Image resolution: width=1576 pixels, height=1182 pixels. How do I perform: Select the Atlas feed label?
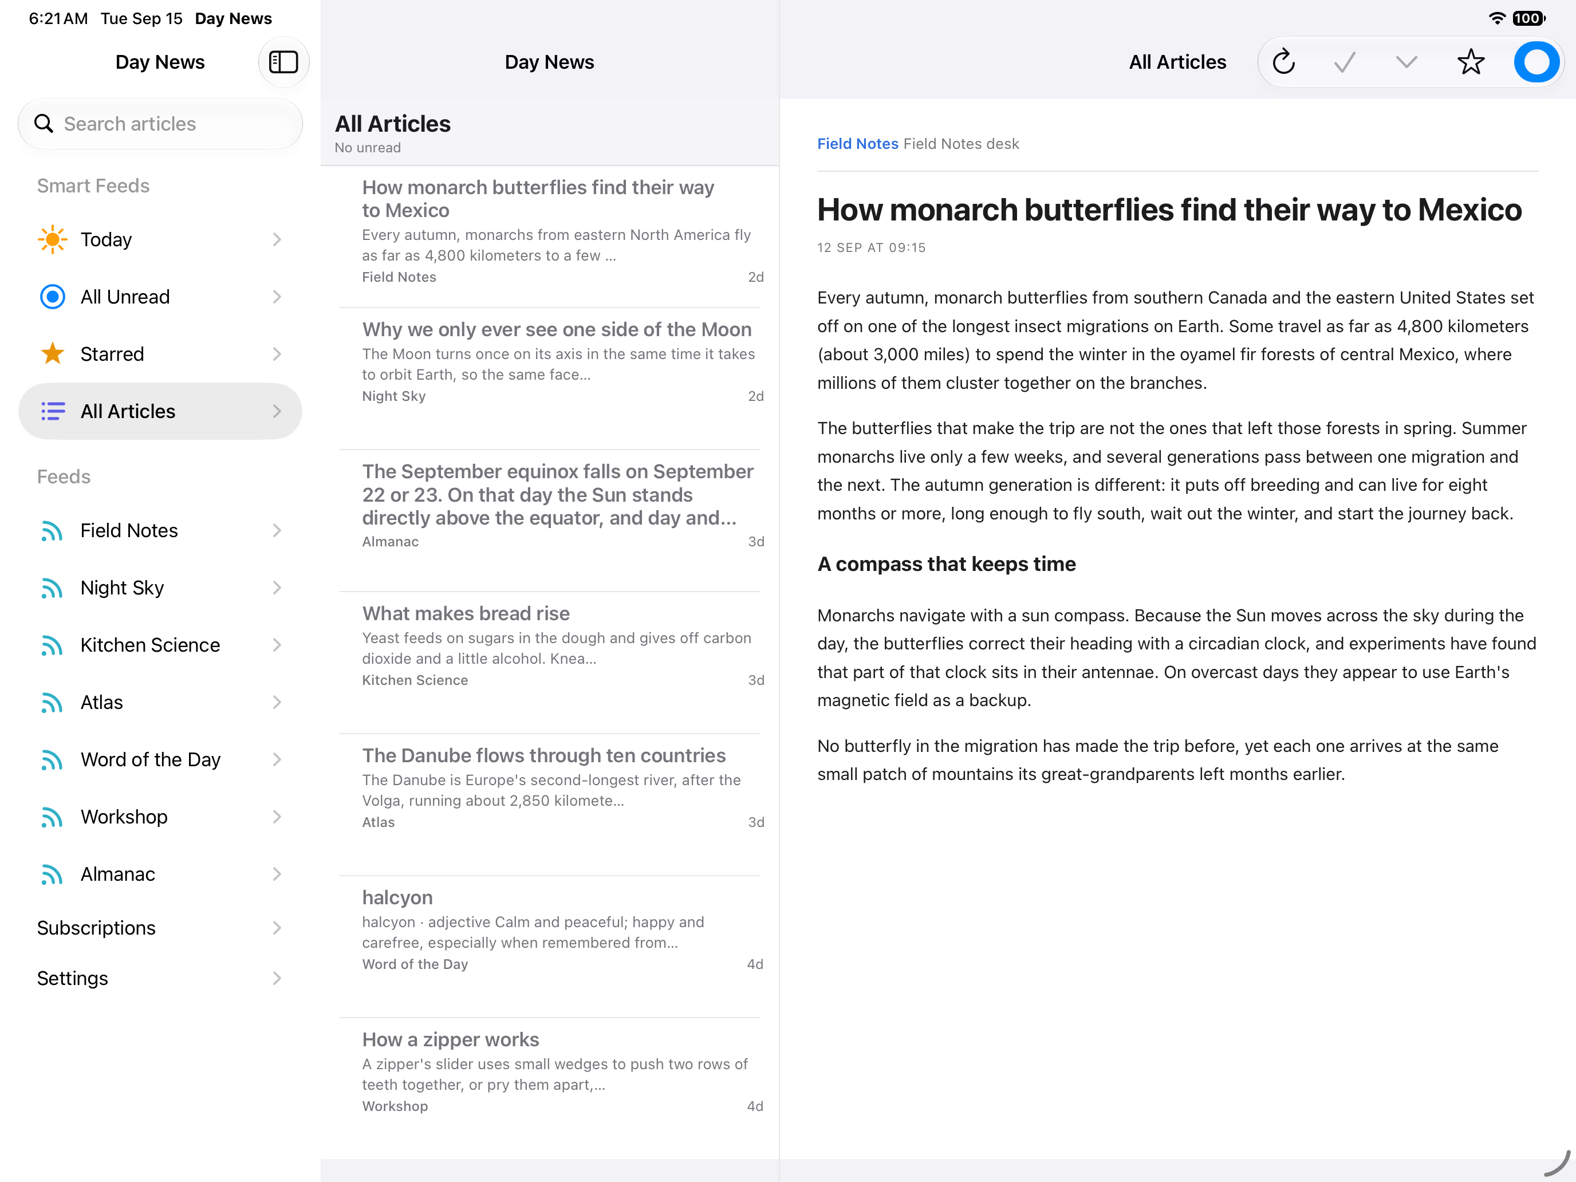(x=102, y=703)
